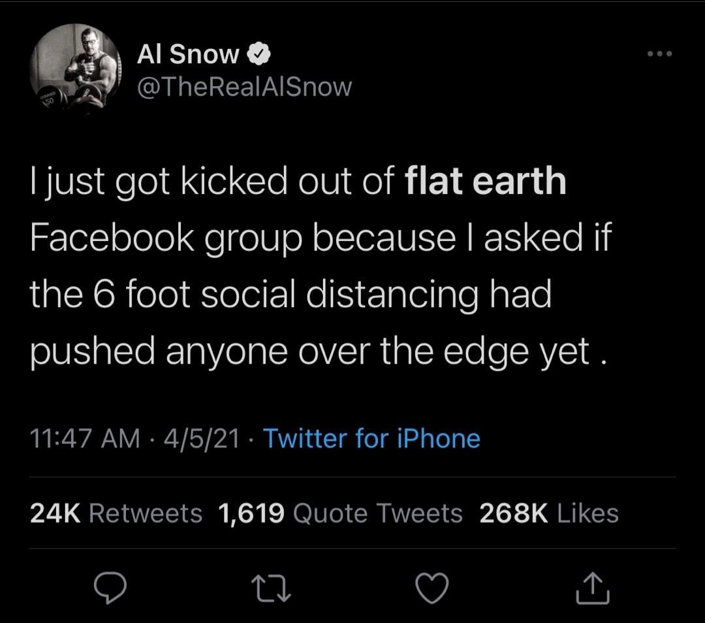Like the tweet with the heart icon

[433, 589]
